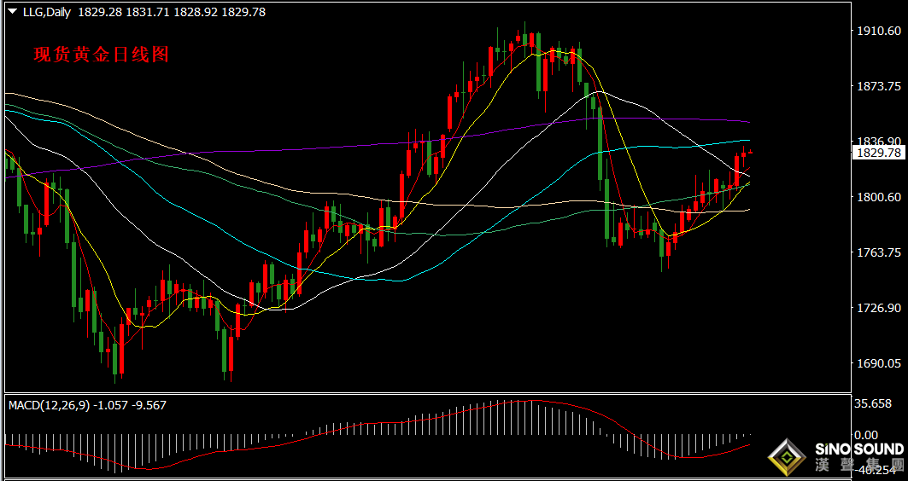Viewport: 908px width, 481px height.
Task: Select the "LLG,Daily" symbol label
Action: pos(46,12)
